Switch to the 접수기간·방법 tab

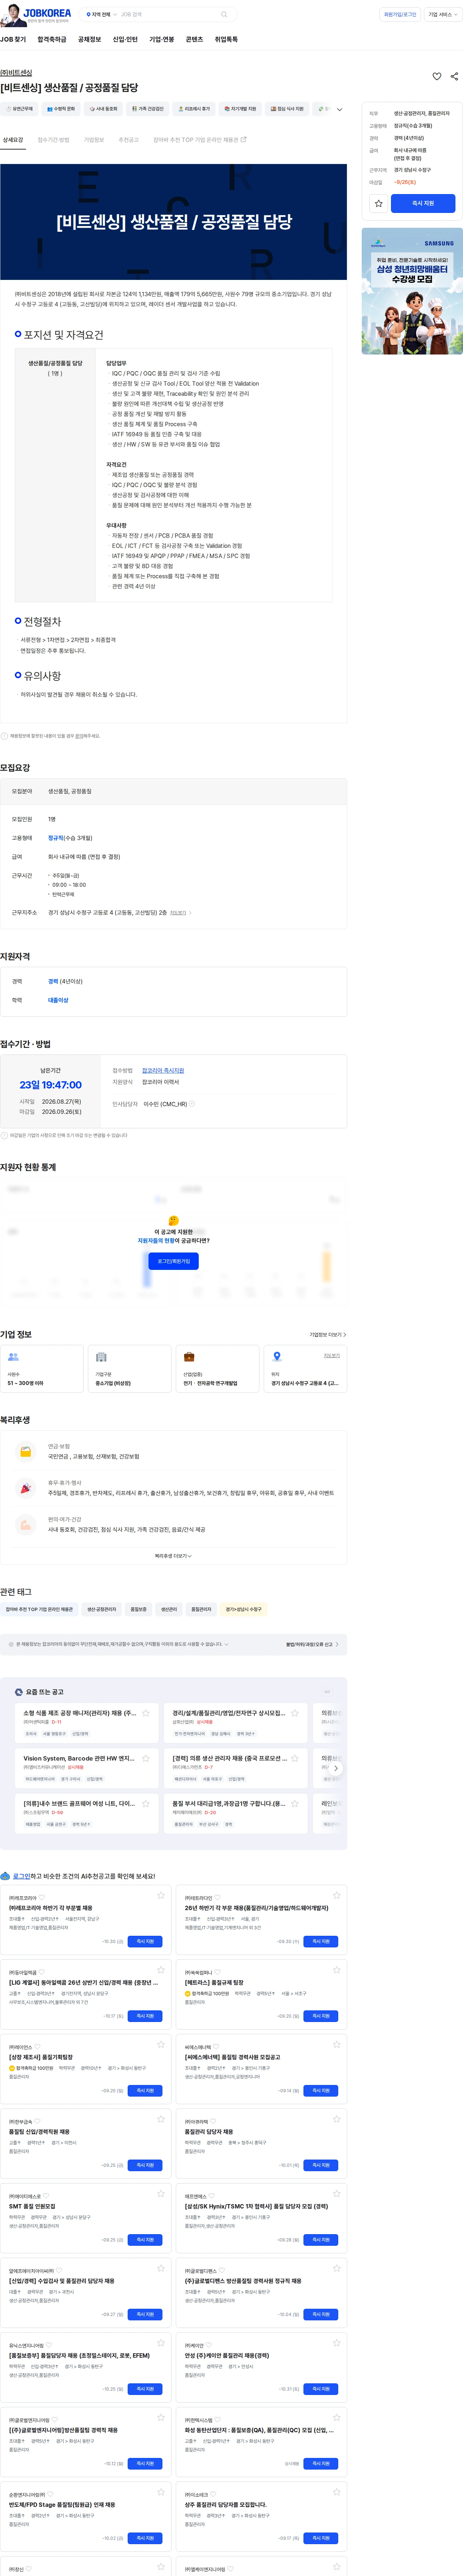54,140
